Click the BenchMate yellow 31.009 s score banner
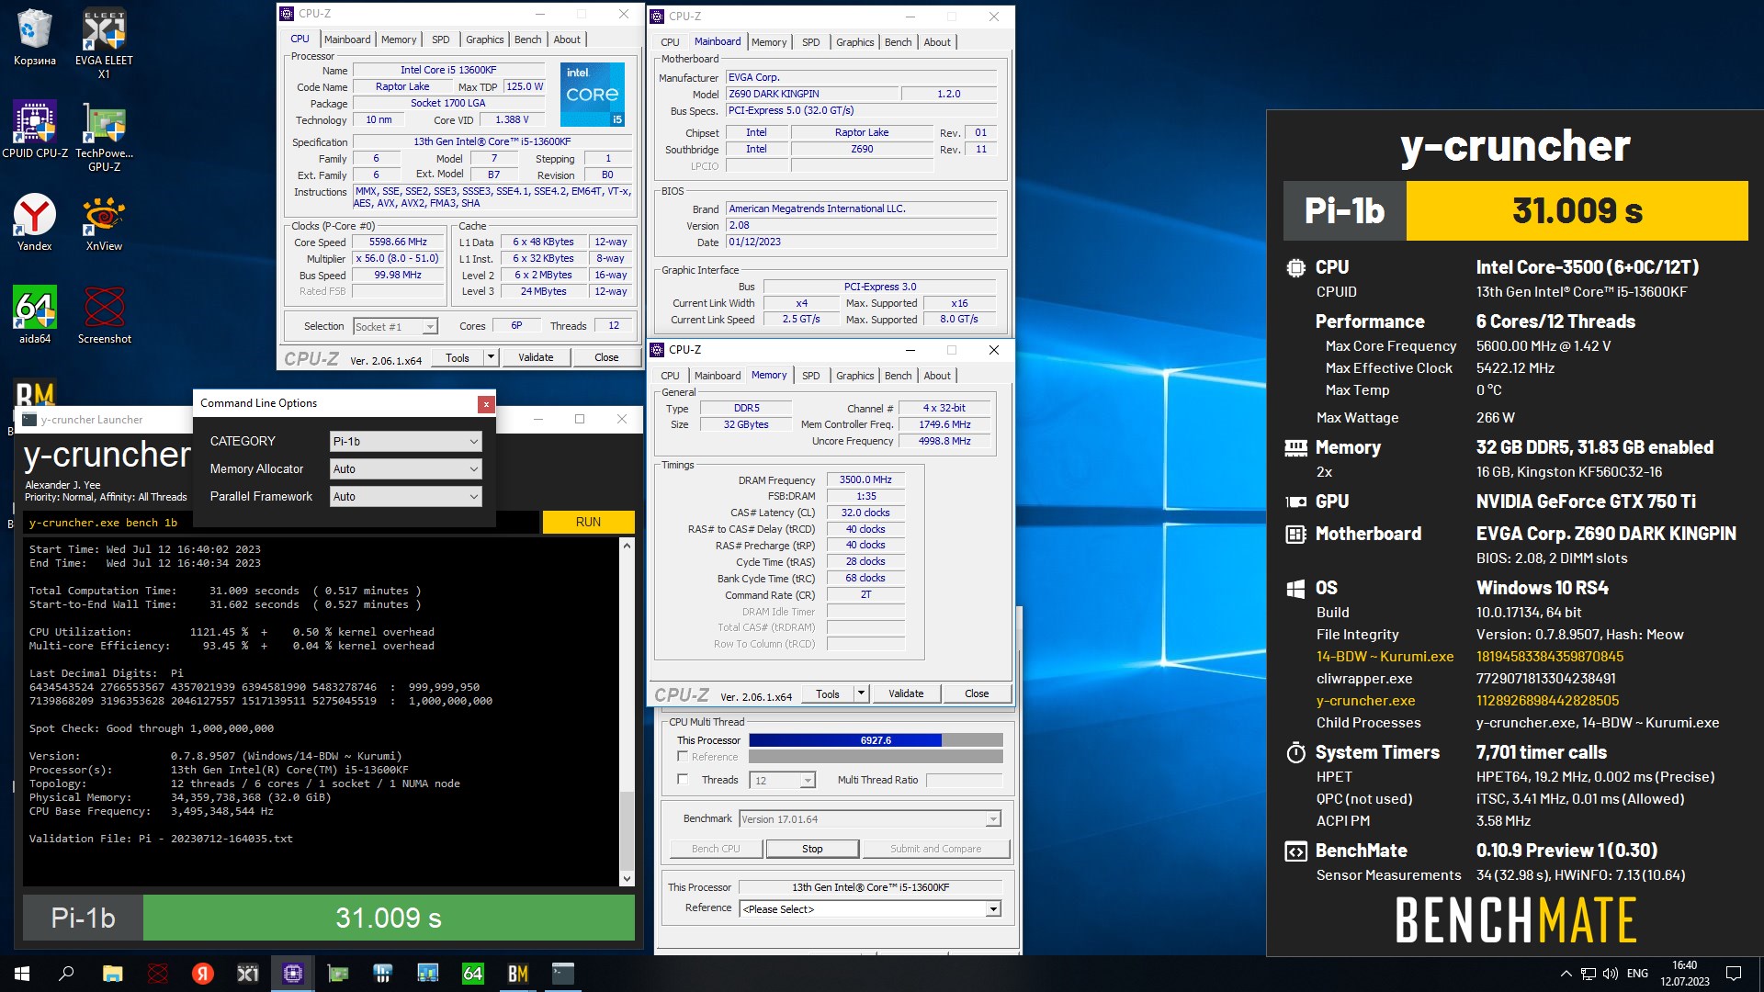This screenshot has width=1764, height=992. tap(1577, 211)
